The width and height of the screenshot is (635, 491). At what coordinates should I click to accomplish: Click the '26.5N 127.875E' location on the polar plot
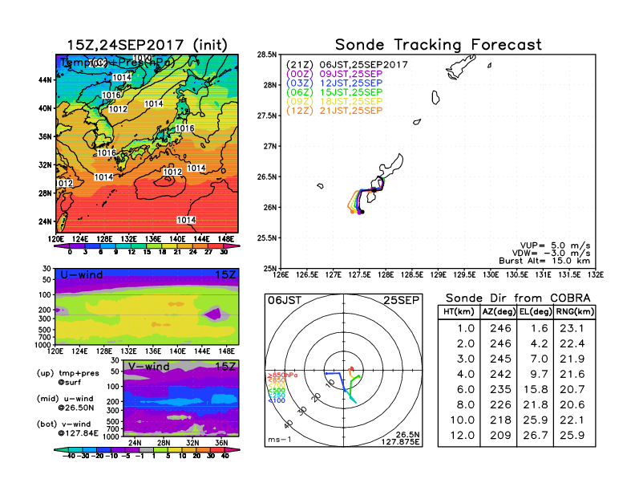tap(400, 438)
